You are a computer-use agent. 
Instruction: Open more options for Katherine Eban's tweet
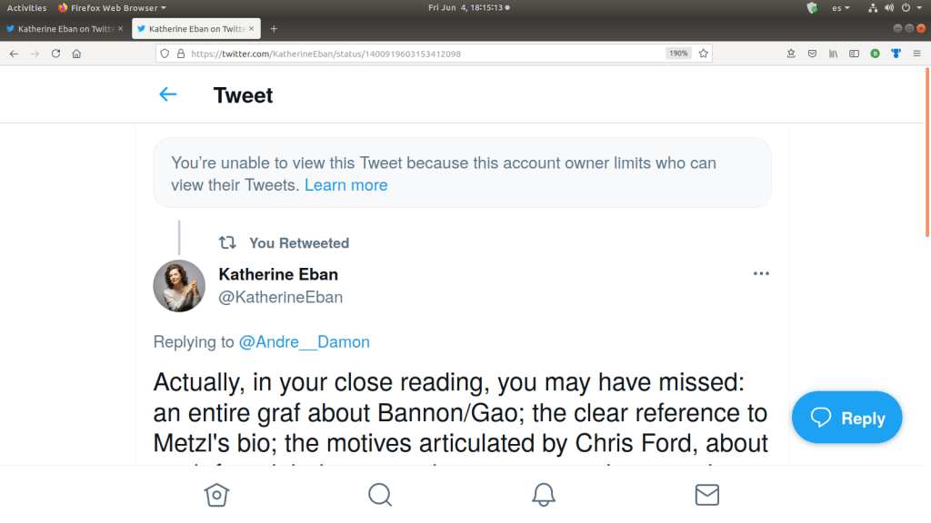coord(761,274)
